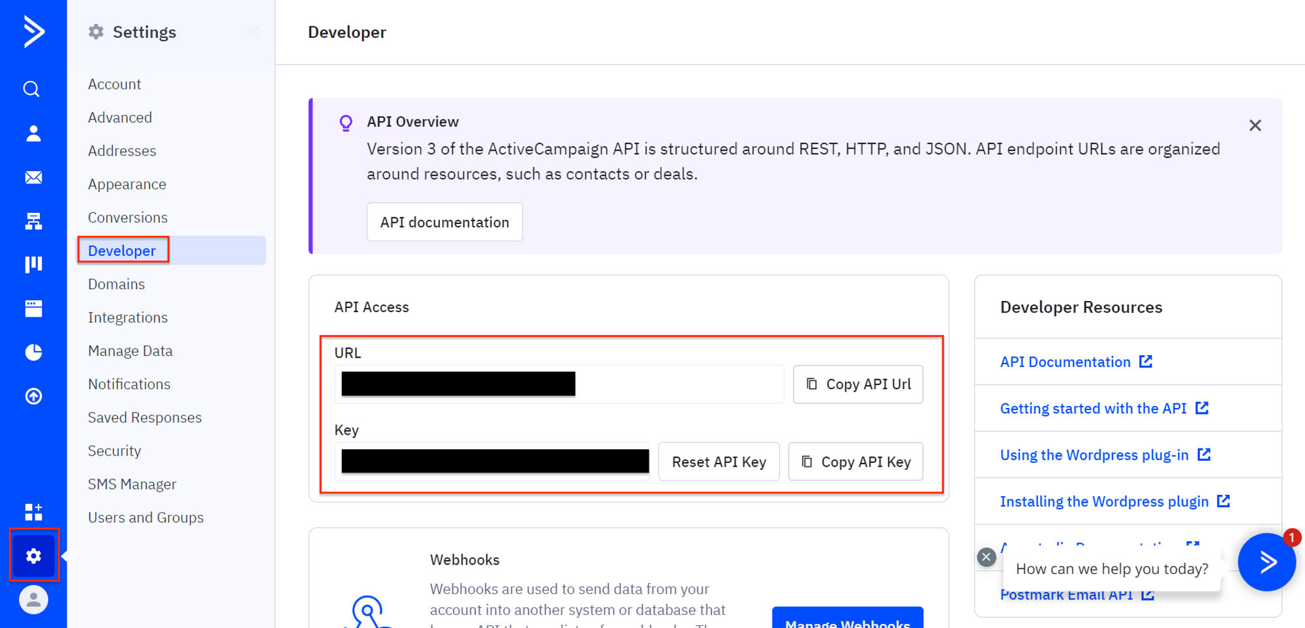Select Addresses in settings menu
This screenshot has height=628, width=1305.
tap(122, 151)
